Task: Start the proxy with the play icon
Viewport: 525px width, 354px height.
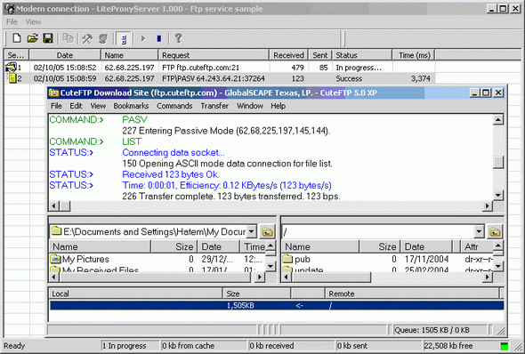Action: (x=143, y=39)
